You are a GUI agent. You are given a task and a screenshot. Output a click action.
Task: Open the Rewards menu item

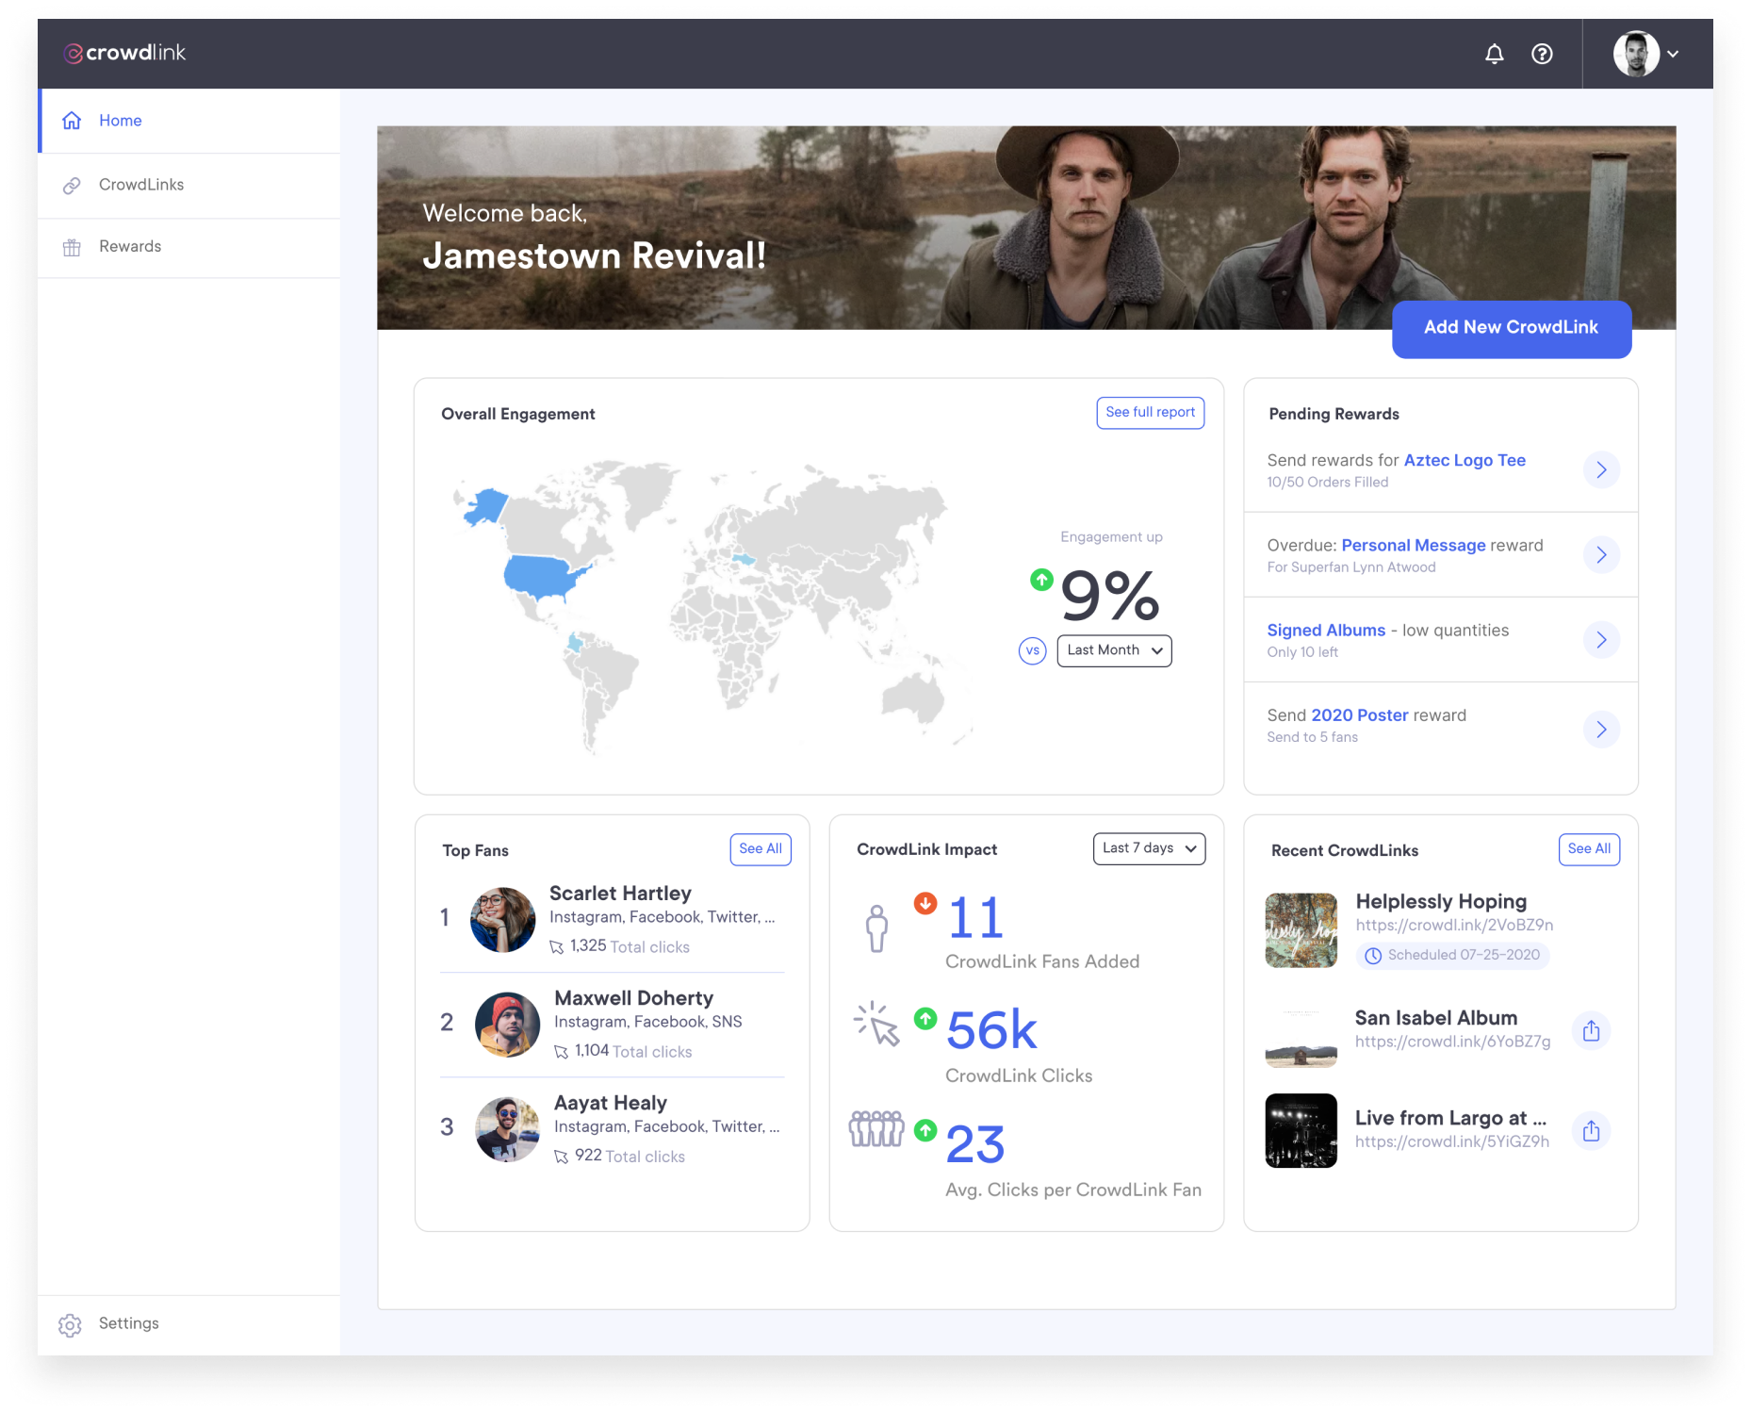tap(188, 248)
